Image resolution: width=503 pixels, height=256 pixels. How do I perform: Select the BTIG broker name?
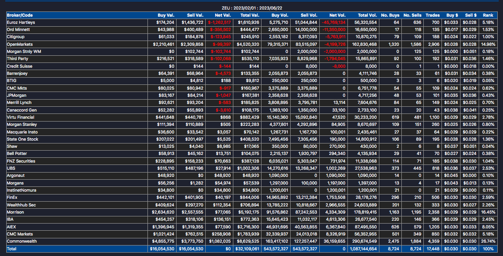(11, 81)
